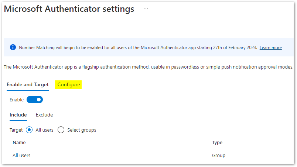Turn off the Enable toggle switch
This screenshot has width=297, height=167.
click(35, 100)
